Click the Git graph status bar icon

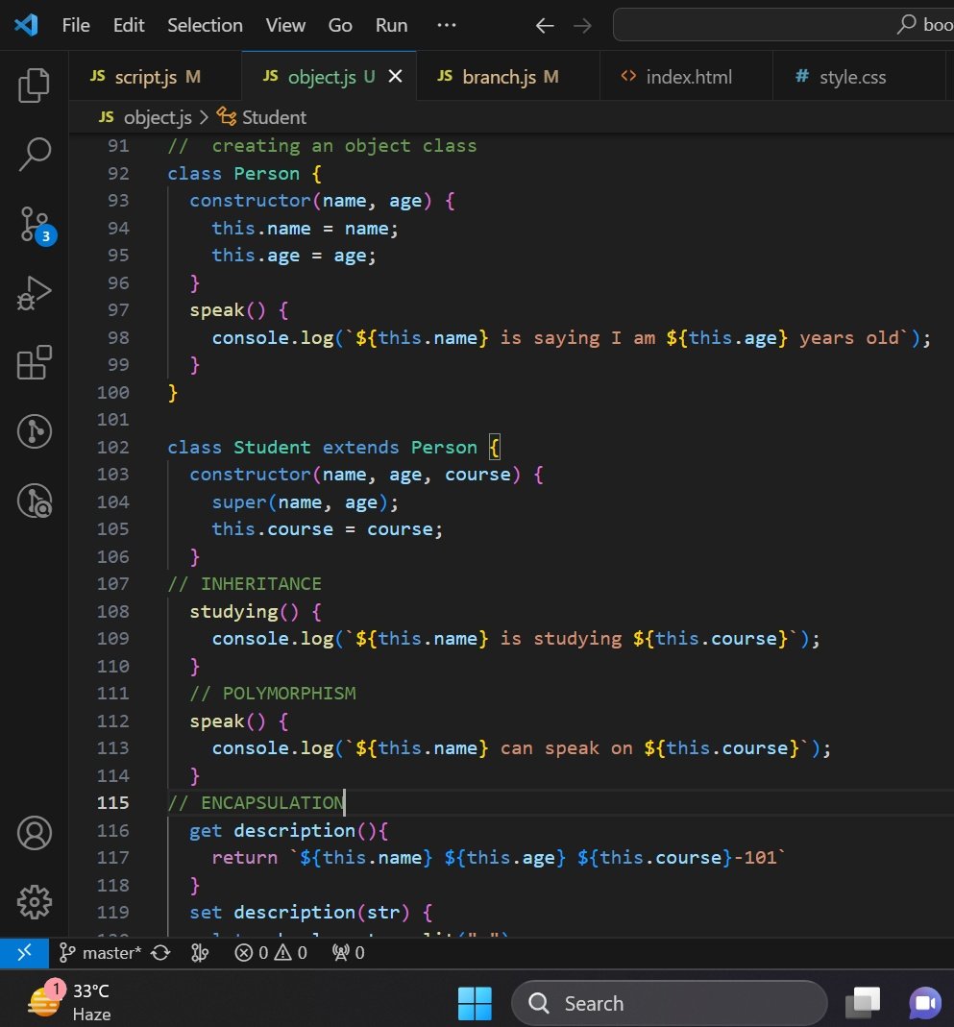[200, 952]
